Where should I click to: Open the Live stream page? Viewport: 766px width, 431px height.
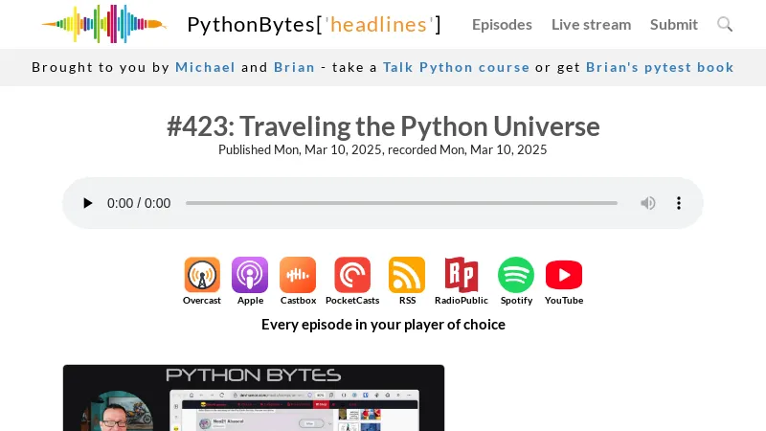(x=591, y=24)
